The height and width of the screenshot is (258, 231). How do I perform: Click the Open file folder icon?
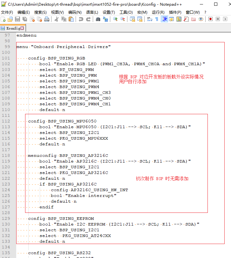point(10,19)
